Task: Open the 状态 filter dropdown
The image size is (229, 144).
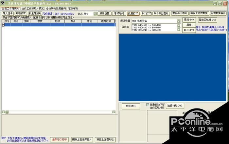Action: [95, 14]
